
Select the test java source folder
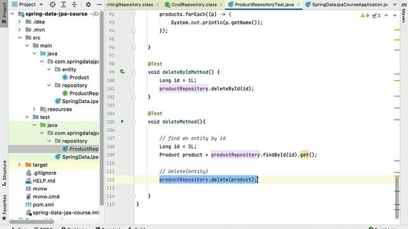(48, 125)
